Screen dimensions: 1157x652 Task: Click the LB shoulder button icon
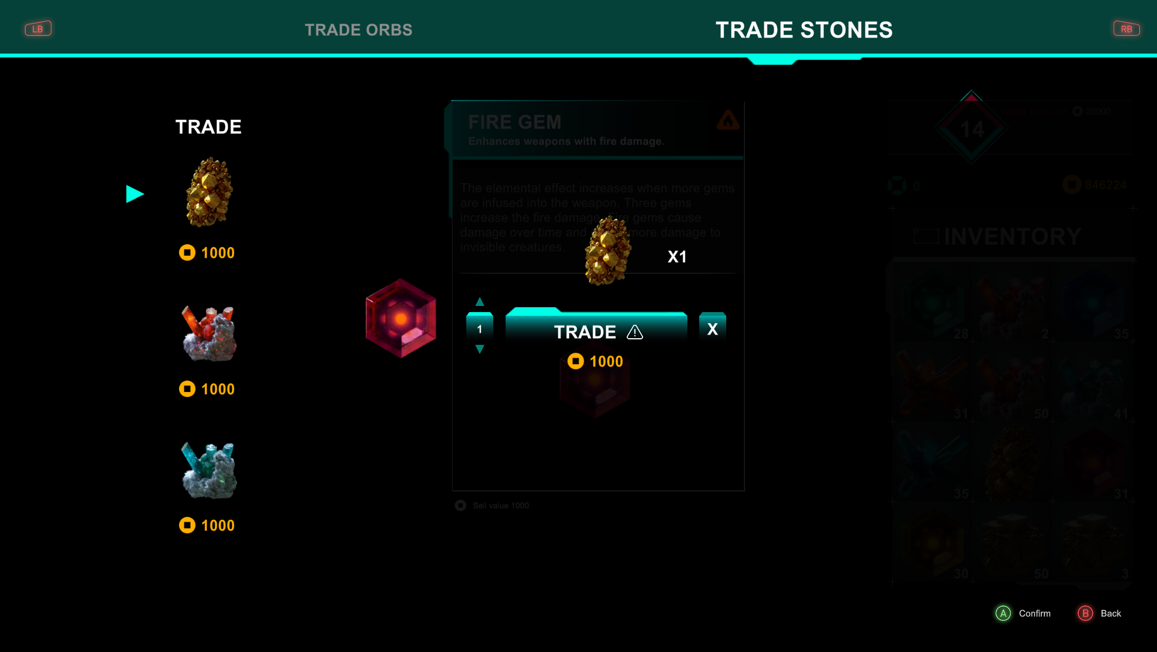pyautogui.click(x=38, y=28)
